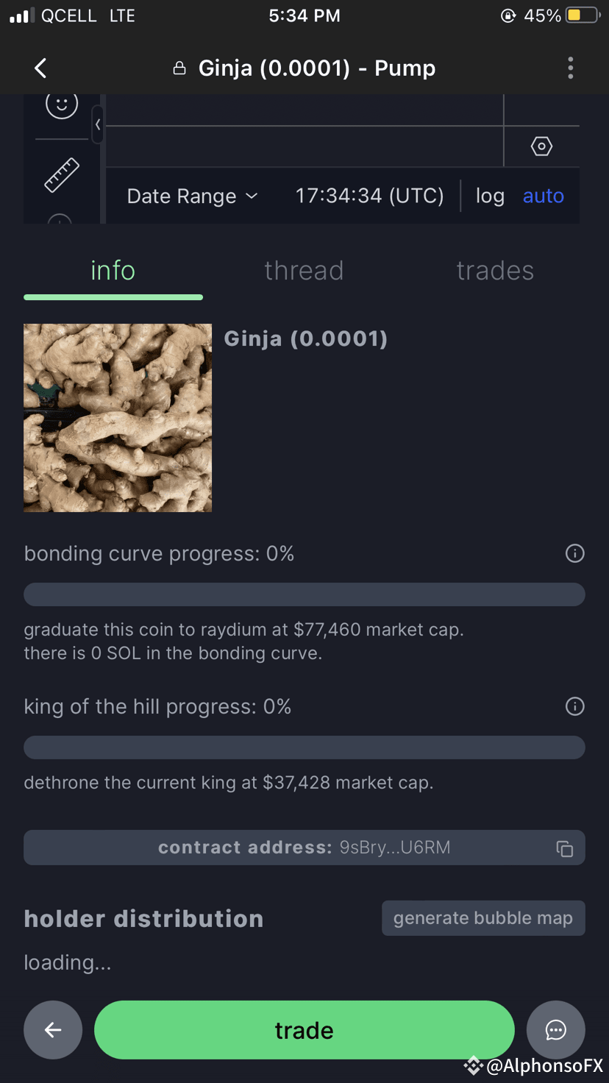Open chart settings hexagon icon
Viewport: 609px width, 1083px height.
click(541, 146)
